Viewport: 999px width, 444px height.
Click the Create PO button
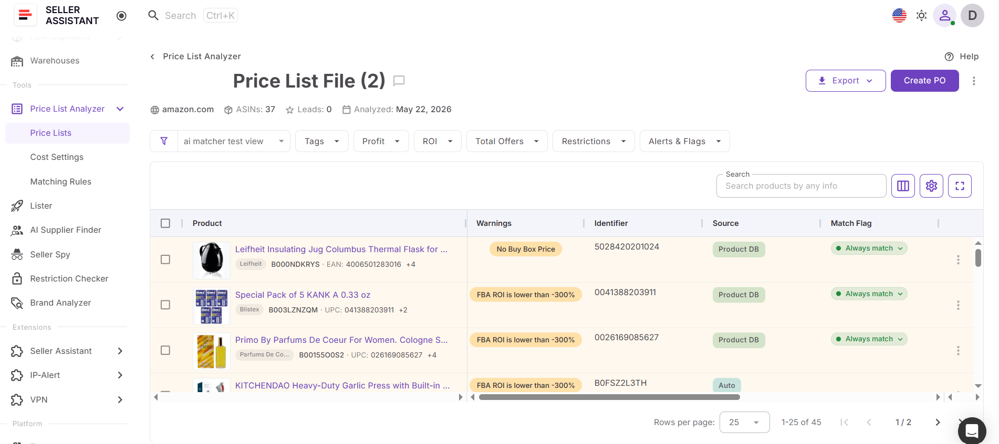924,81
